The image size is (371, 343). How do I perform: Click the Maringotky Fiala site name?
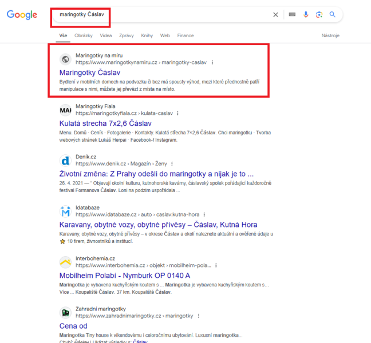96,106
